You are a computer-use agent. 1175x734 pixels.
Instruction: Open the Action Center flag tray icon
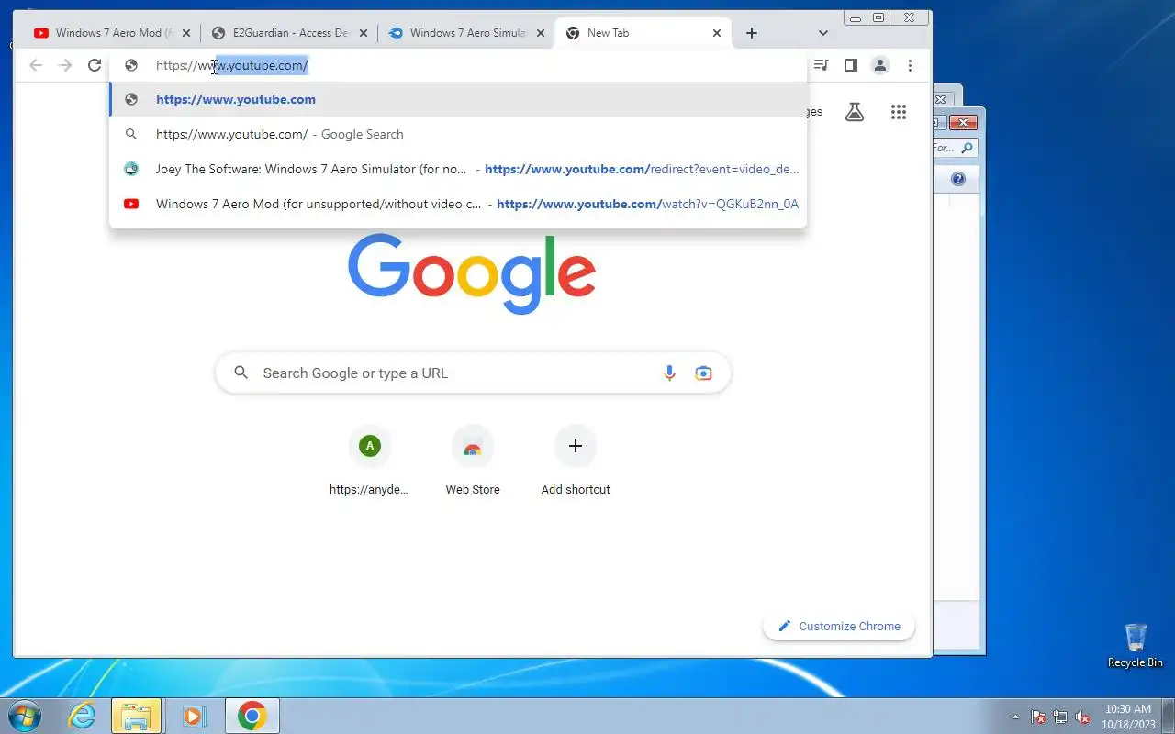(x=1038, y=717)
